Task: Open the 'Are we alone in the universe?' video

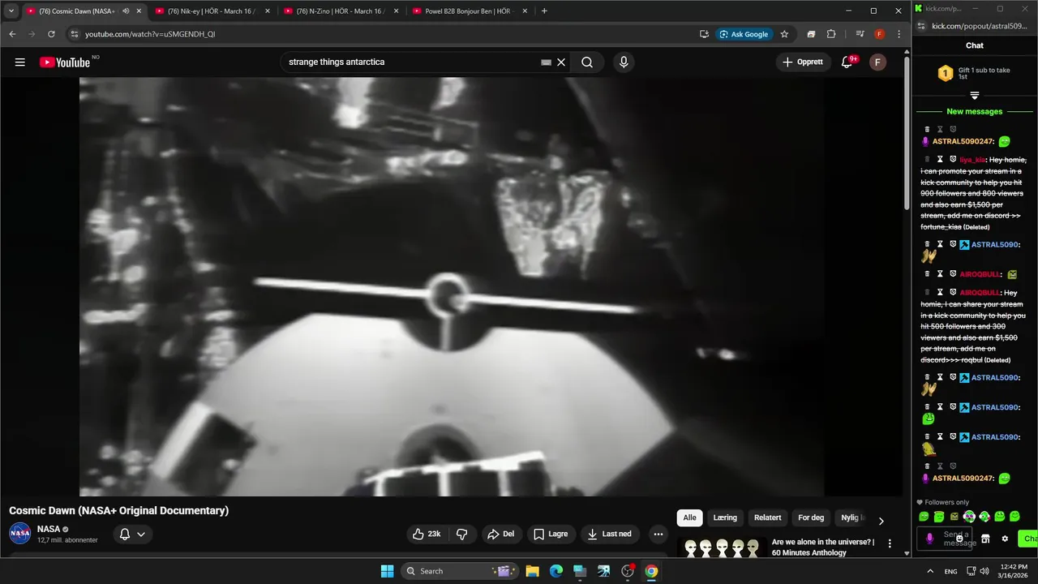Action: 822,547
